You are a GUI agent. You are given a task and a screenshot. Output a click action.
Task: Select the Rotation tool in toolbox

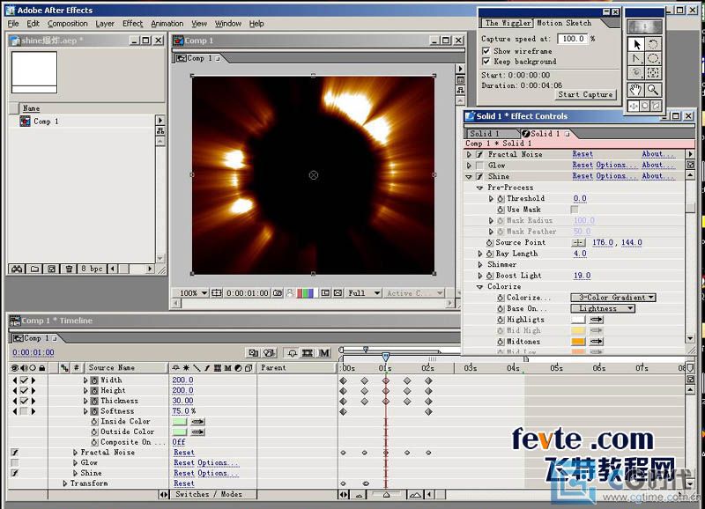653,44
